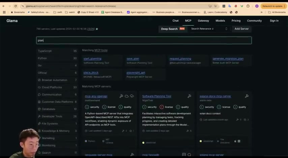288x158 pixels.
Task: Click the browser back arrow
Action: tap(4, 6)
